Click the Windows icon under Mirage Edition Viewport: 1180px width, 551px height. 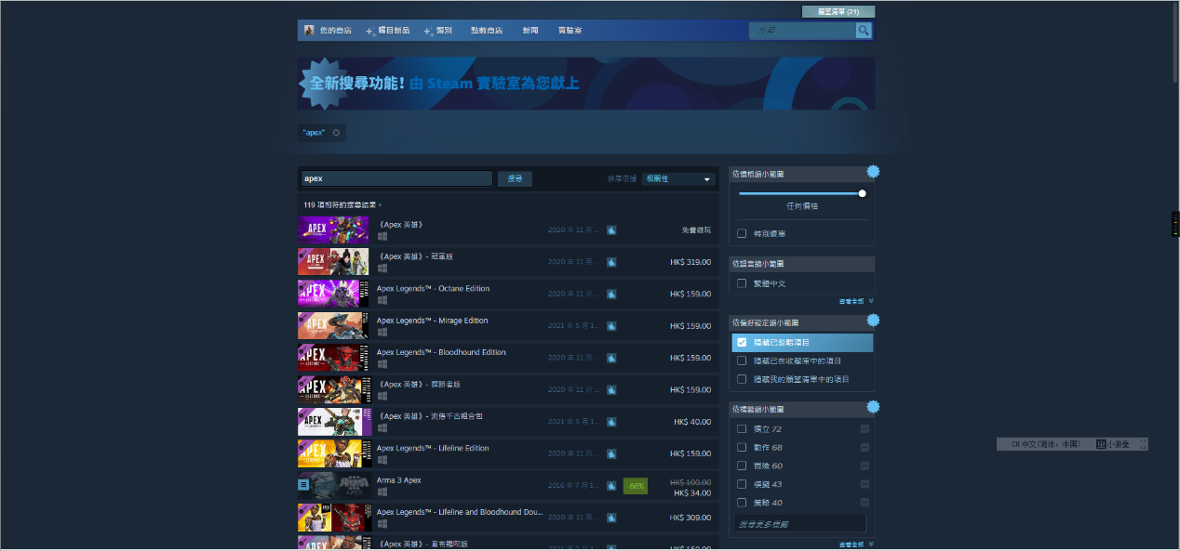[382, 332]
